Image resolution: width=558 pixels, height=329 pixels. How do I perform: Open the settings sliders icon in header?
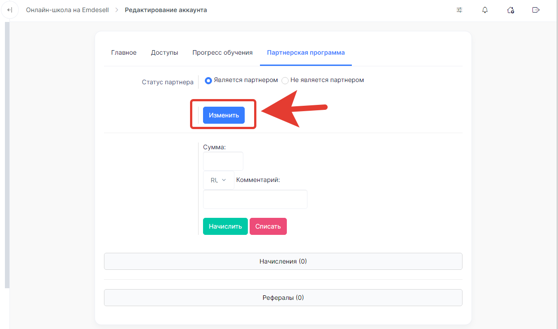pyautogui.click(x=459, y=10)
